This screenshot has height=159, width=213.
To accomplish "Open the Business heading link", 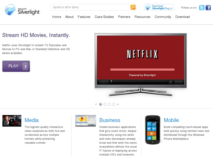I will [110, 120].
